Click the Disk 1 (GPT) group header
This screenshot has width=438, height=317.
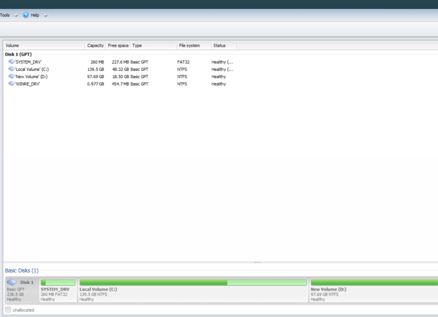pos(19,54)
